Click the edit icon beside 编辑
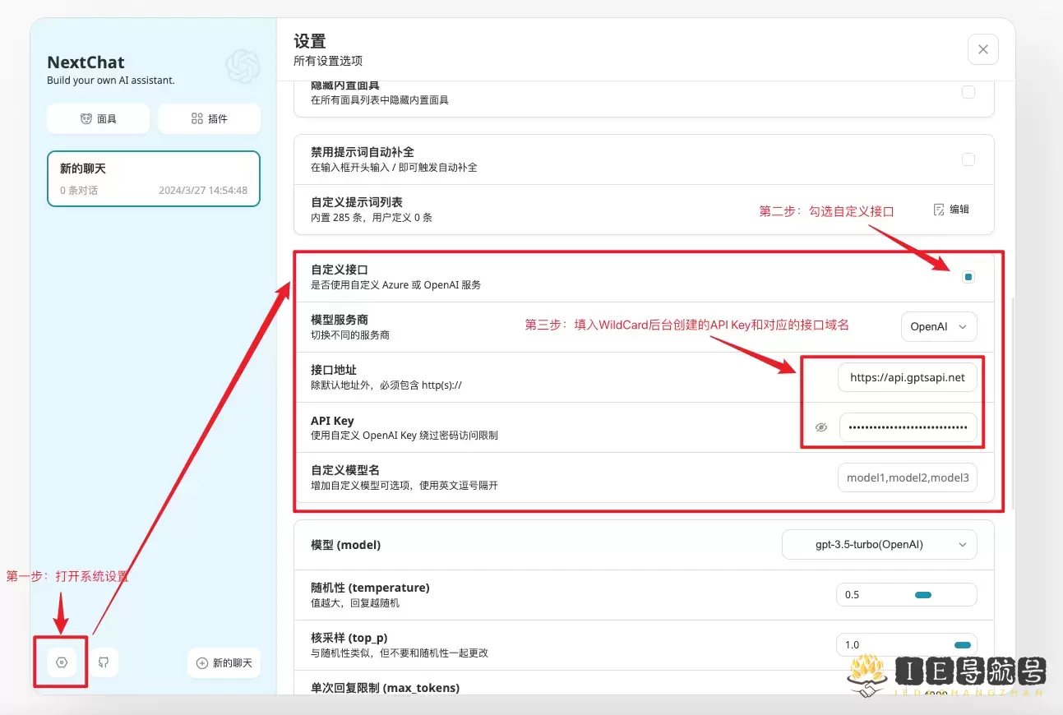1063x715 pixels. (939, 210)
